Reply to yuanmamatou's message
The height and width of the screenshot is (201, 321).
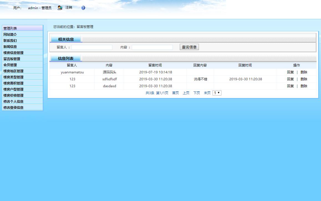tap(290, 72)
